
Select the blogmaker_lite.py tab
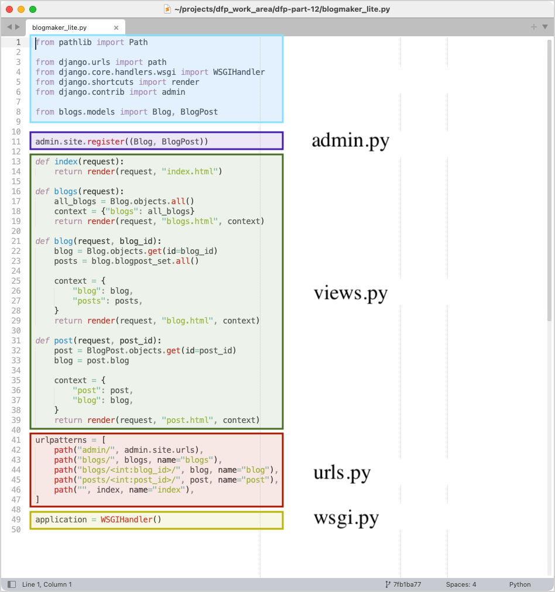pyautogui.click(x=59, y=27)
